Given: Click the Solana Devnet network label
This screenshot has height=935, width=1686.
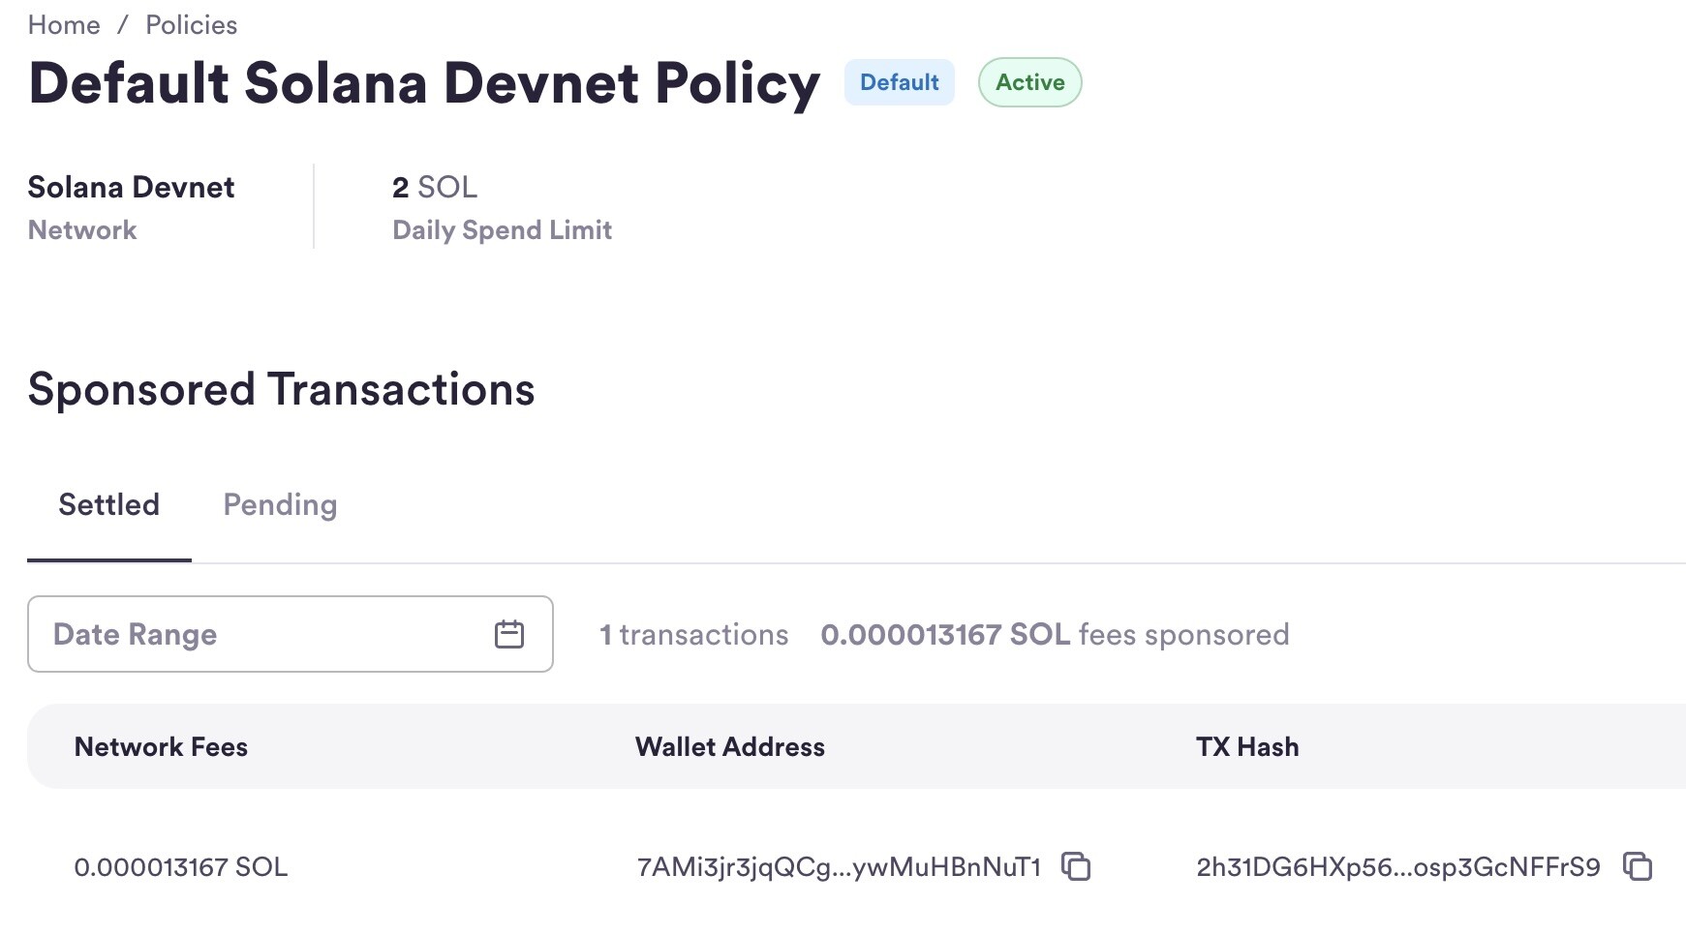Looking at the screenshot, I should (131, 187).
